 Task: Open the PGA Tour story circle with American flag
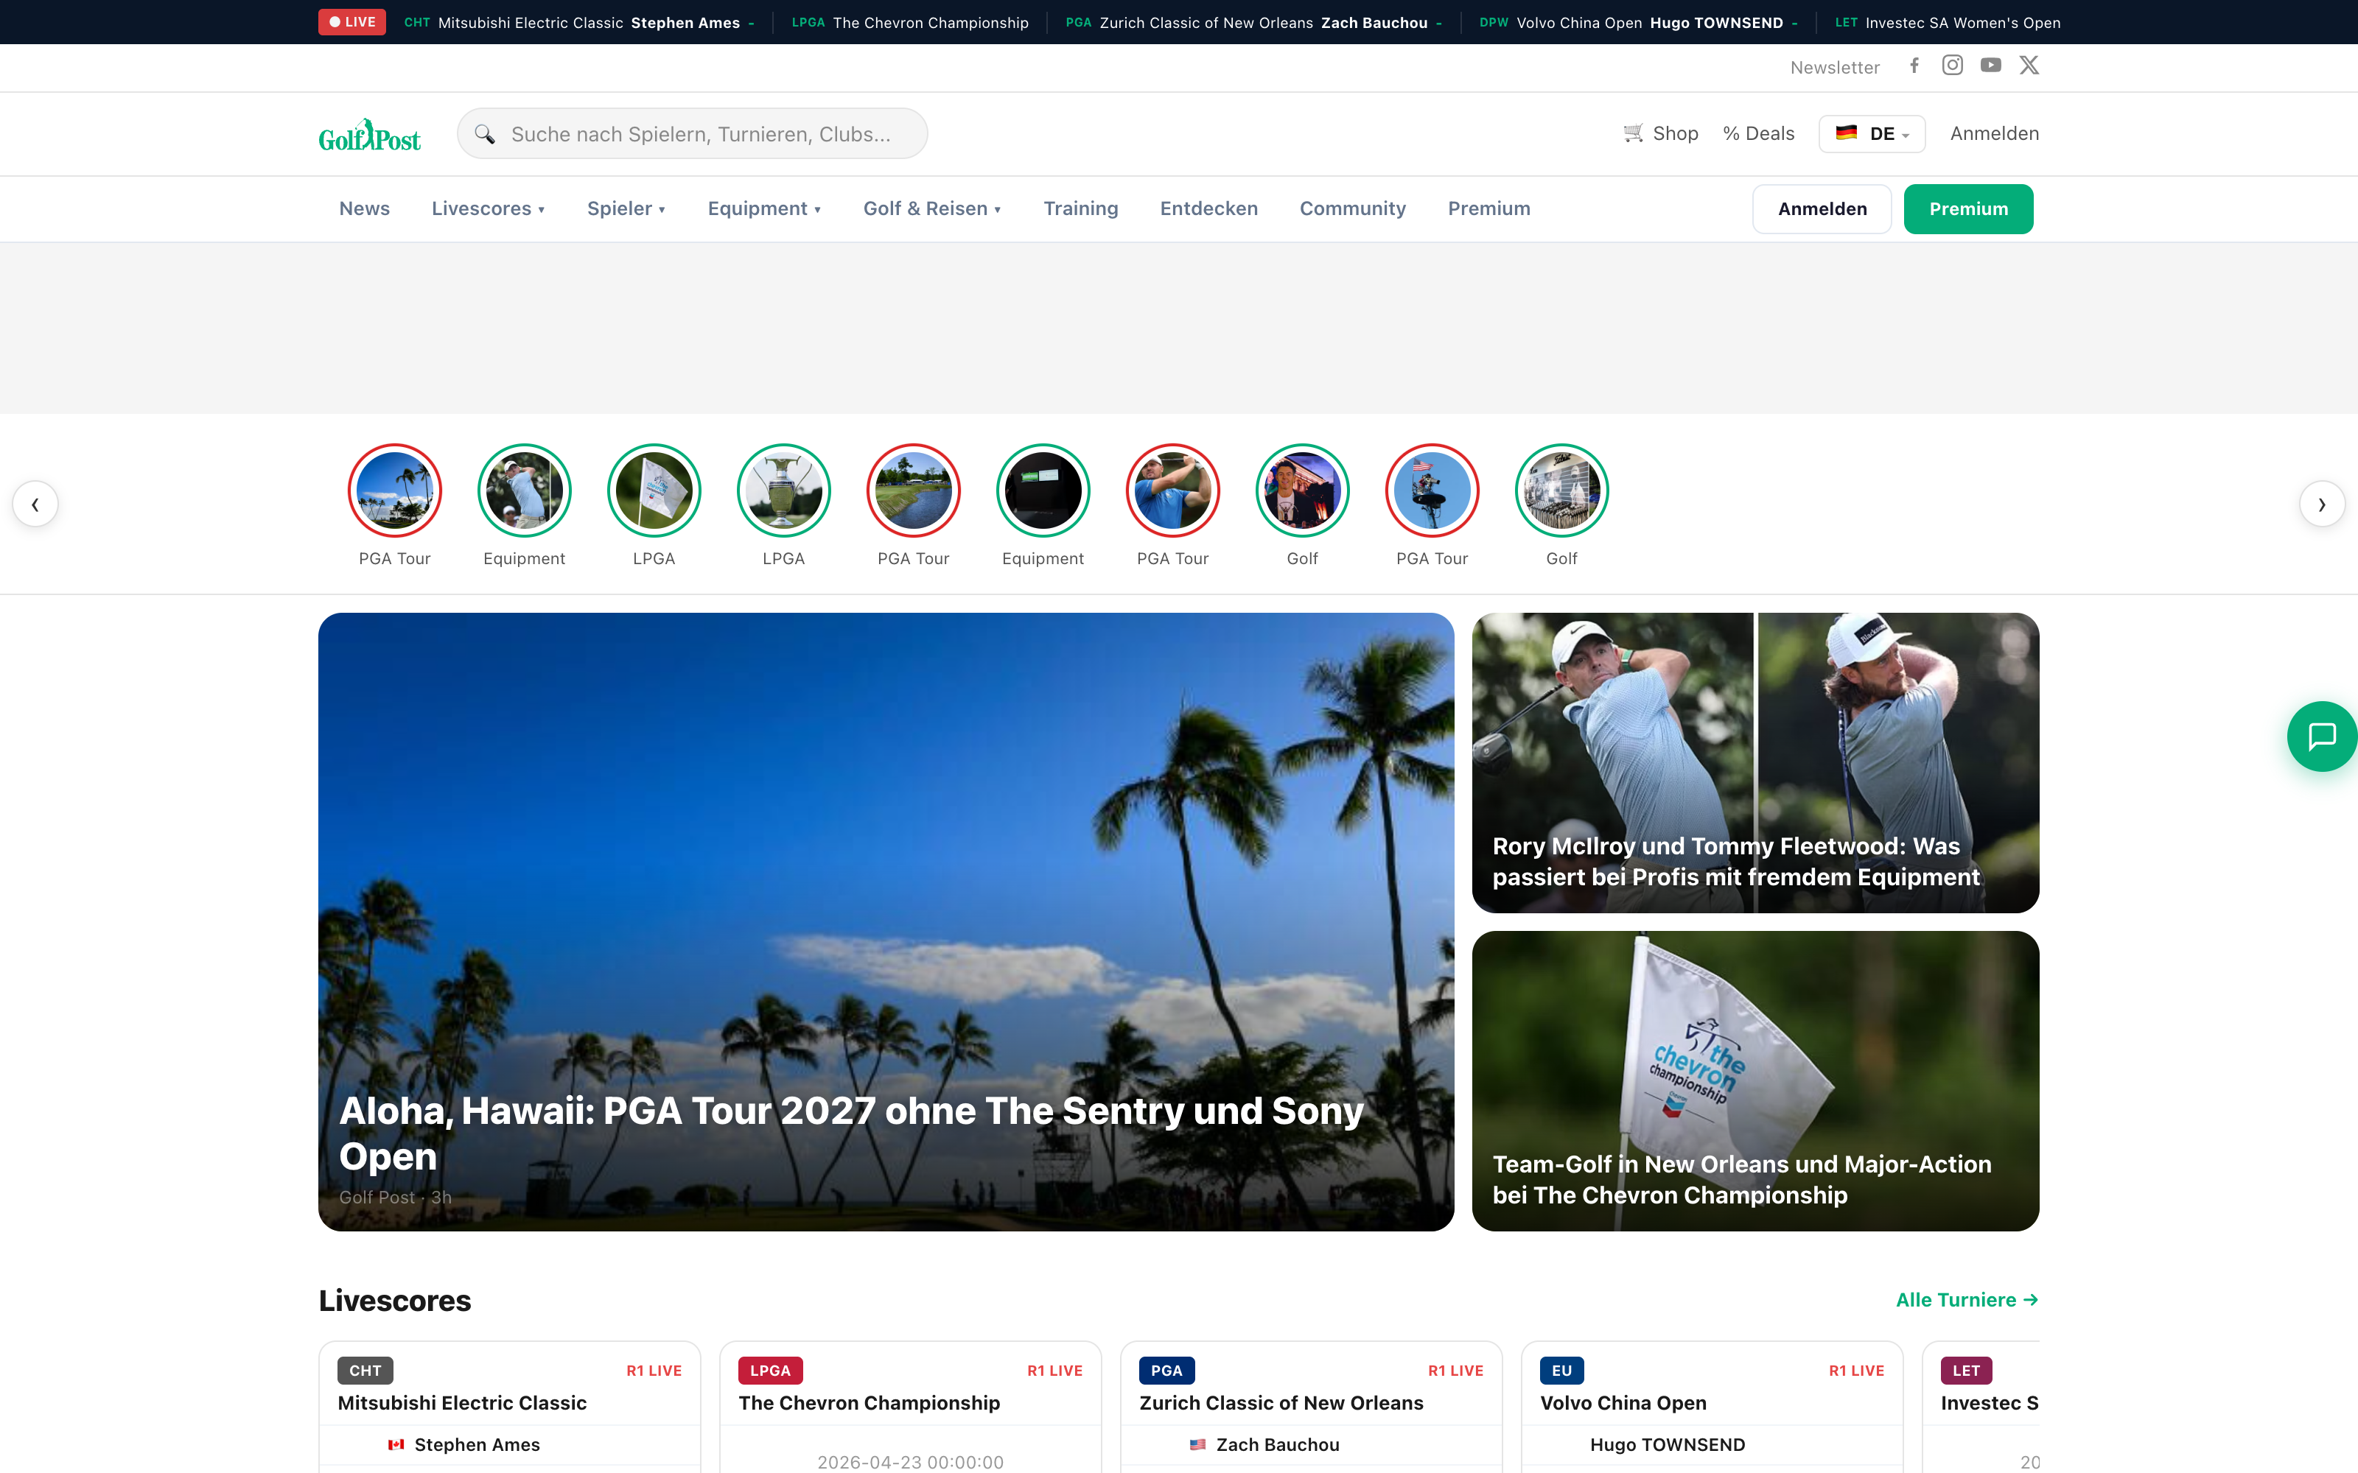click(x=1431, y=491)
